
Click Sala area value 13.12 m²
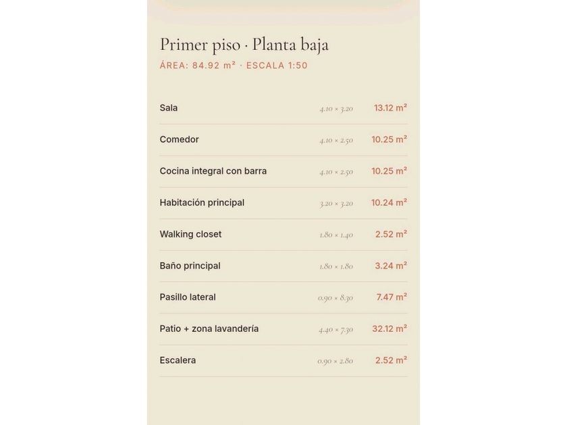click(x=391, y=108)
